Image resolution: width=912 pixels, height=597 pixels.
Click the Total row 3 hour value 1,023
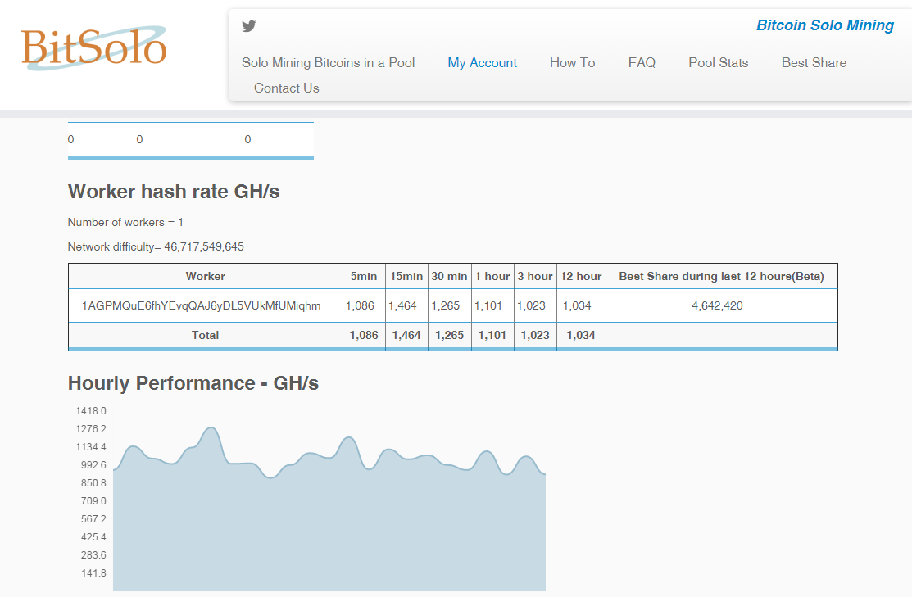[x=535, y=336]
